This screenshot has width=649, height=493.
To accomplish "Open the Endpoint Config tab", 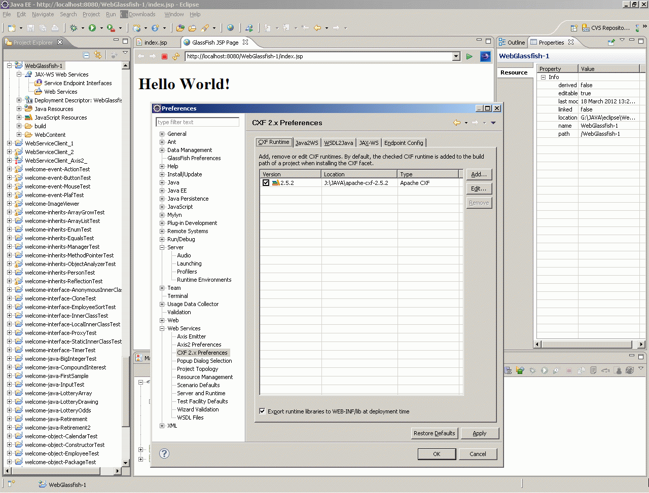I will click(x=404, y=143).
